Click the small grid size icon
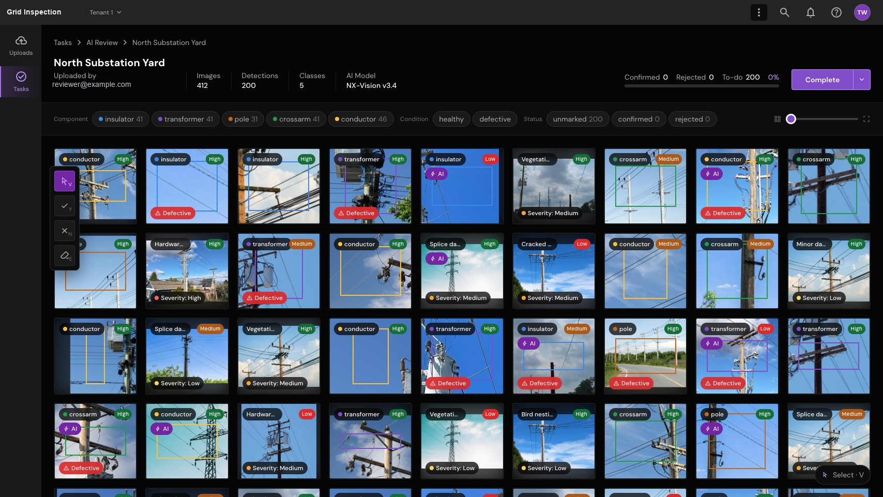The width and height of the screenshot is (883, 497). click(x=777, y=119)
